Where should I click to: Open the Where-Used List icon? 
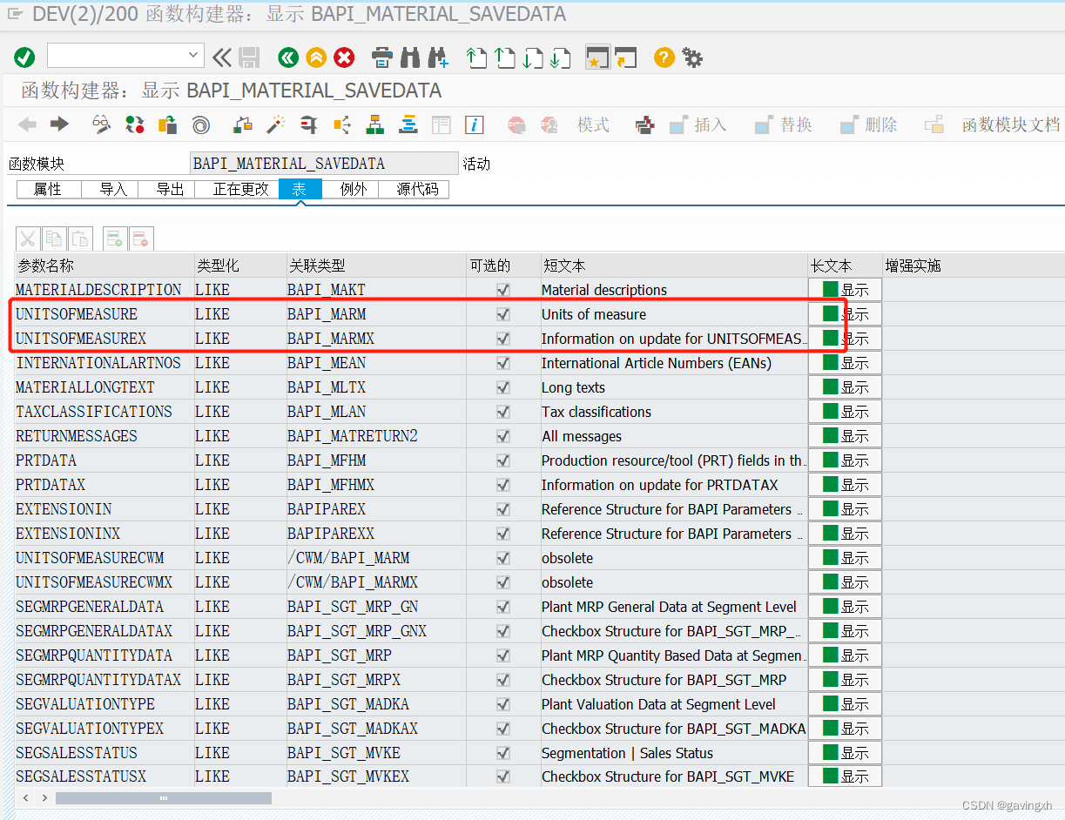coord(342,124)
